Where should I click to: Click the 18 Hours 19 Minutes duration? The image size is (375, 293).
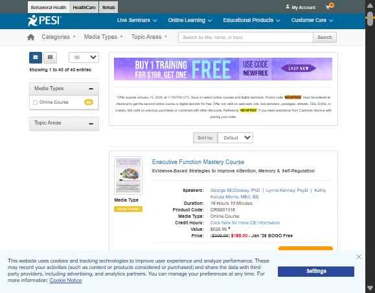pos(231,204)
